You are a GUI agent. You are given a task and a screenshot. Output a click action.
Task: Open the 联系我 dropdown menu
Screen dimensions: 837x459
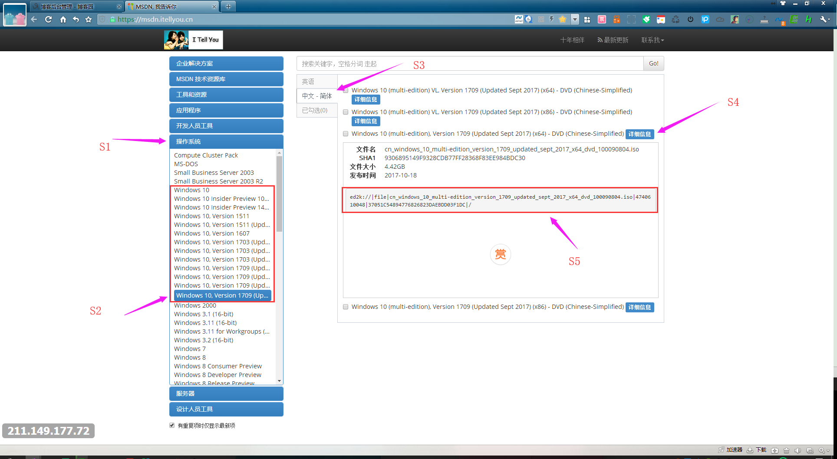(x=652, y=40)
